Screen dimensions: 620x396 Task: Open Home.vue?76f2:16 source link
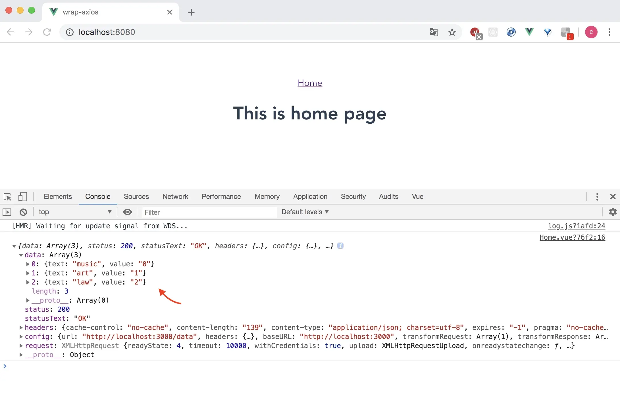572,237
